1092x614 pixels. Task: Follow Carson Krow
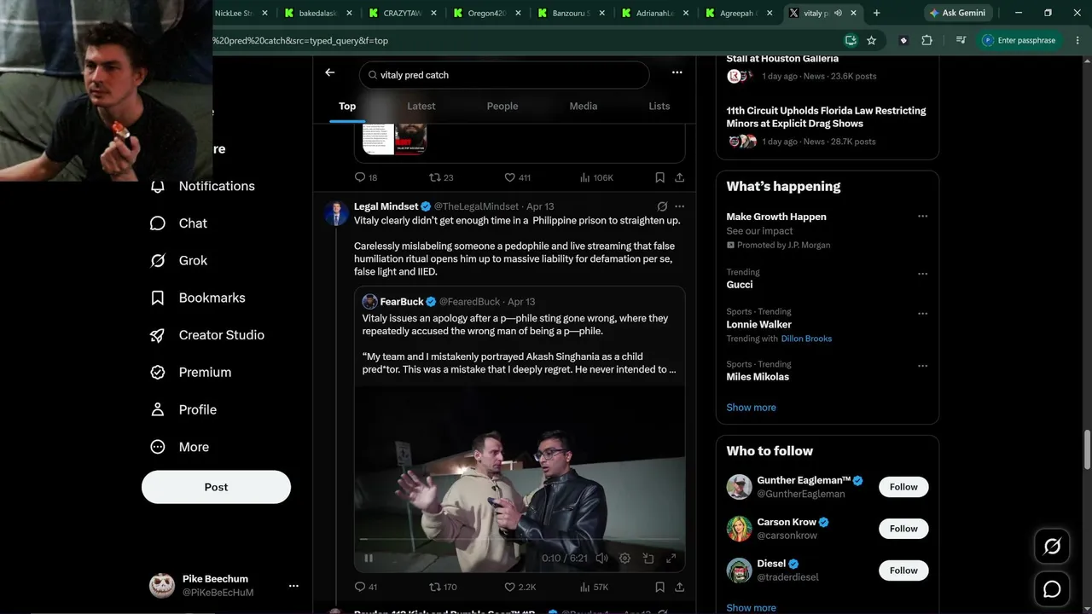click(x=903, y=529)
